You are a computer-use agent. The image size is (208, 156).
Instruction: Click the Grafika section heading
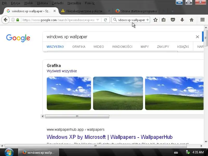point(54,66)
